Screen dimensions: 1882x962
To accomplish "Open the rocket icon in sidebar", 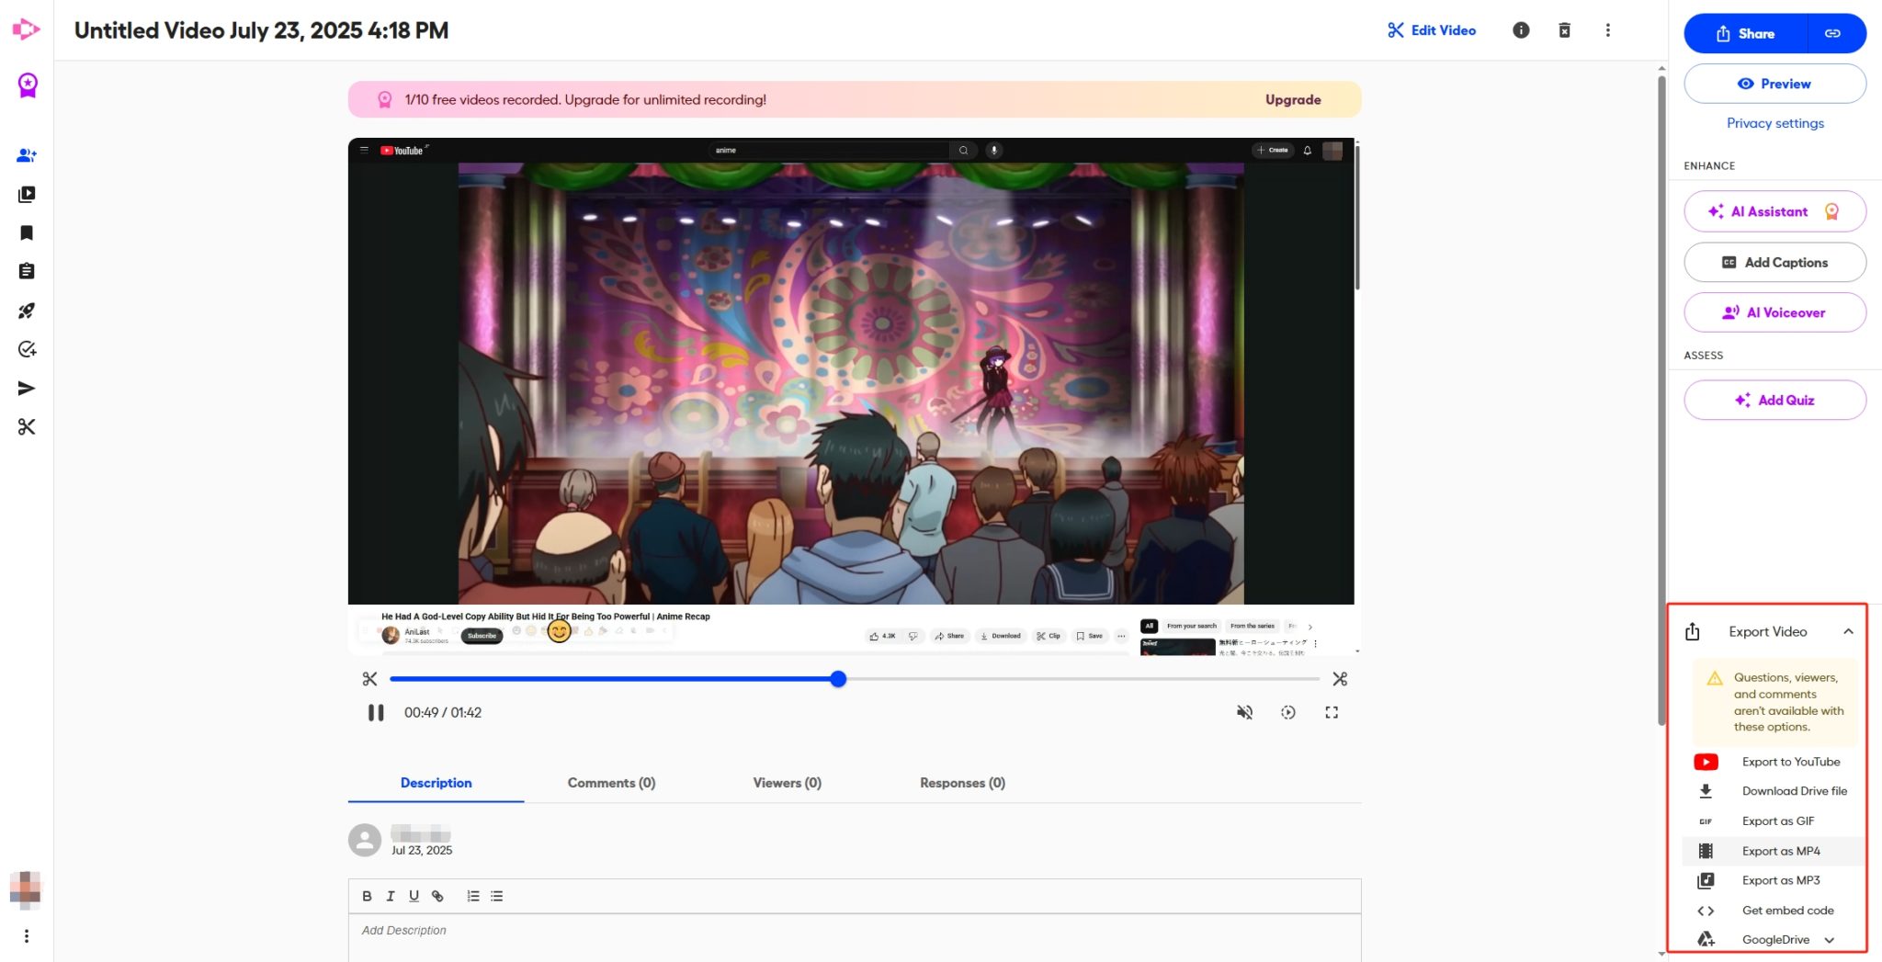I will pyautogui.click(x=27, y=311).
